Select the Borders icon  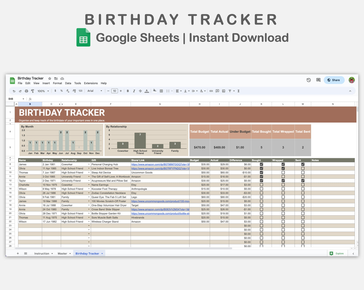161,91
